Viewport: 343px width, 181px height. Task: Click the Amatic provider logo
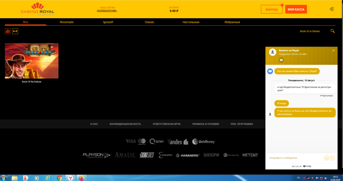tap(125, 155)
